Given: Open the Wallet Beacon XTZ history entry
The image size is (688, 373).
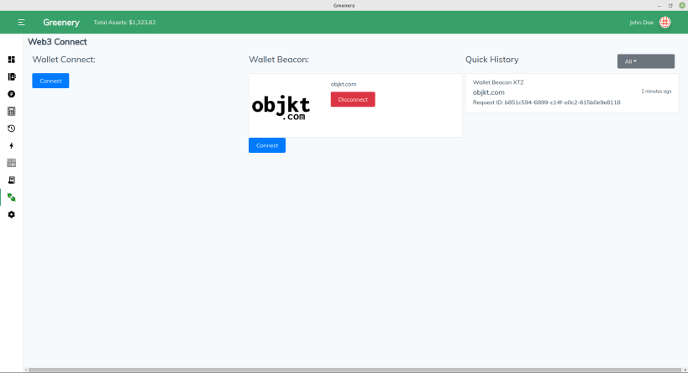Looking at the screenshot, I should tap(572, 92).
